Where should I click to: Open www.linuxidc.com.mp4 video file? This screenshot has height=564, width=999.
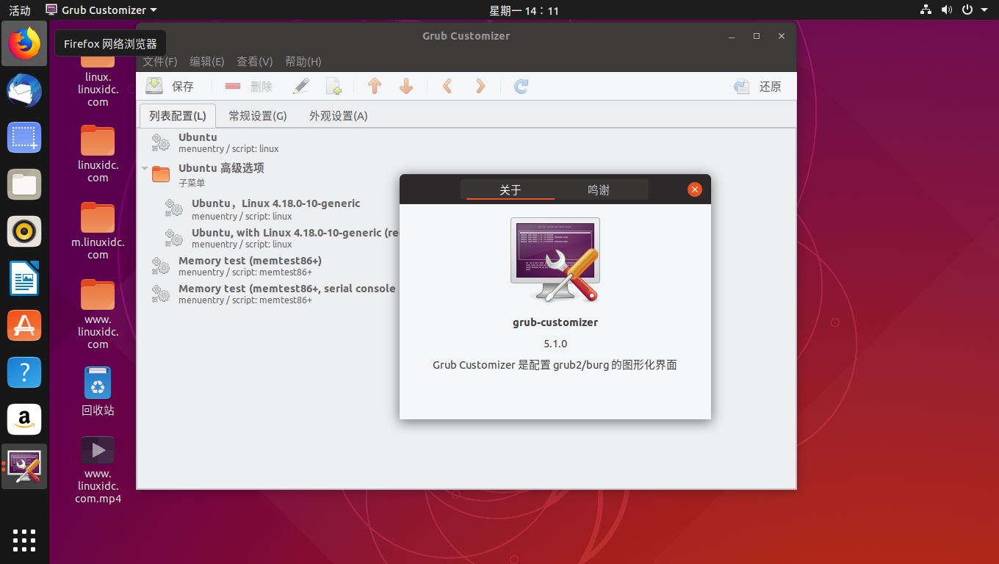(x=98, y=470)
